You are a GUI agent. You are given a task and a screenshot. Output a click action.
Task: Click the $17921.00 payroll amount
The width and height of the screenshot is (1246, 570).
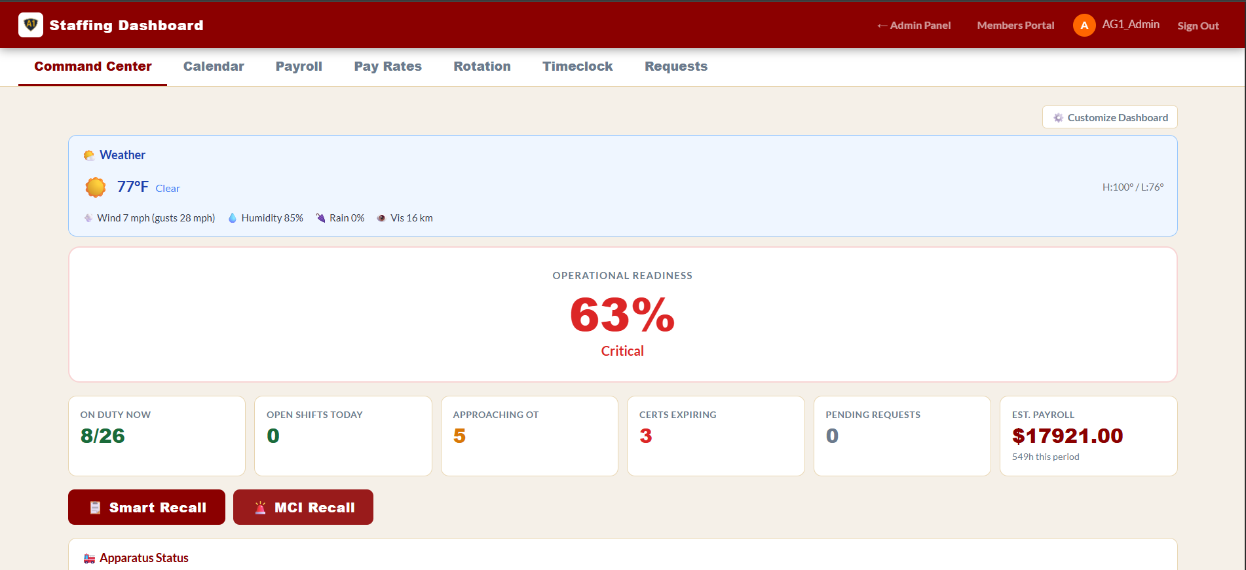pyautogui.click(x=1067, y=436)
